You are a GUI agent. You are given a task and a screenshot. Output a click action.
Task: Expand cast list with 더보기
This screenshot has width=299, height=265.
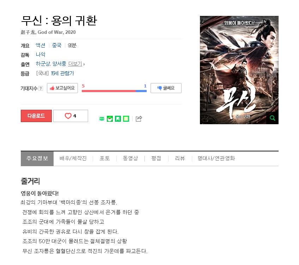[x=76, y=64]
